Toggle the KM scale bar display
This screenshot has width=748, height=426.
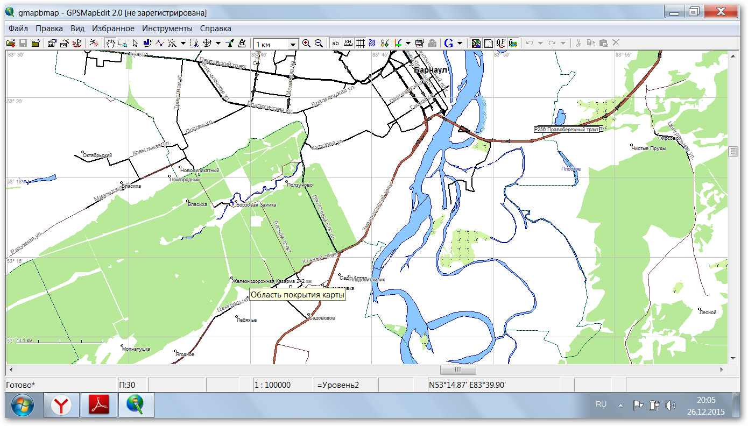(348, 43)
